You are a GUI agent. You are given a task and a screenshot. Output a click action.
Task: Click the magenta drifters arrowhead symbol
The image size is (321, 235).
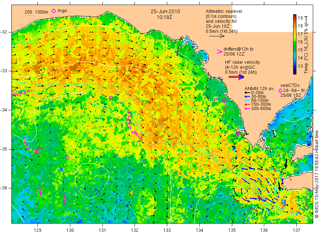click(x=219, y=52)
